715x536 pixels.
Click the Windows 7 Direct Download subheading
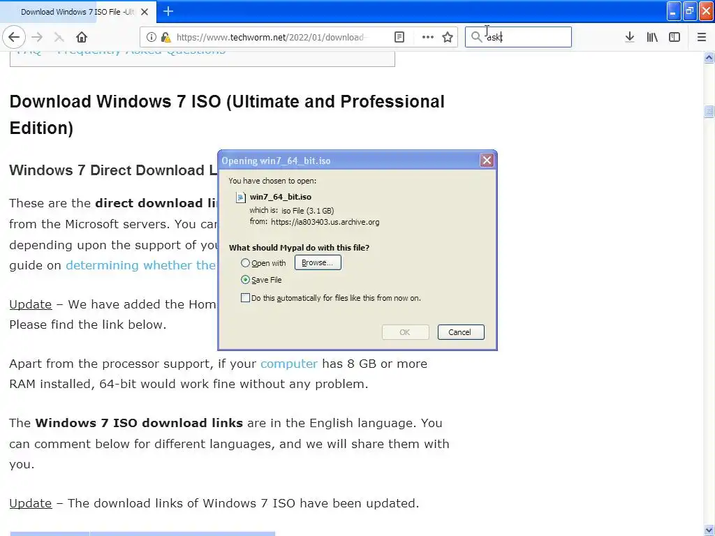(113, 170)
